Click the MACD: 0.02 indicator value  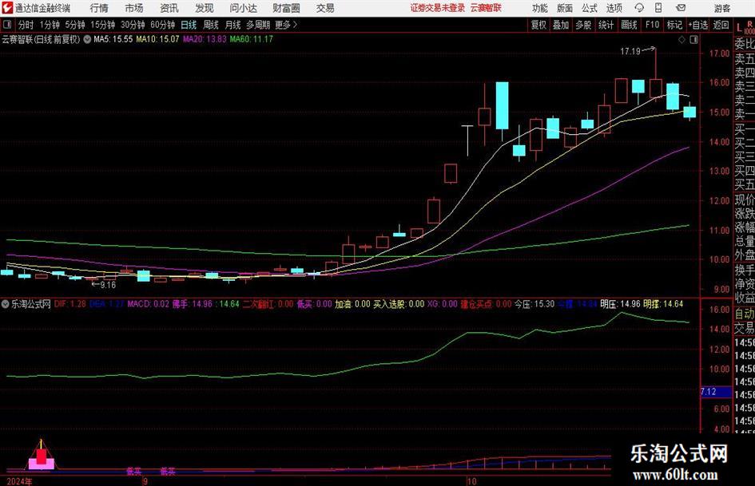(149, 304)
